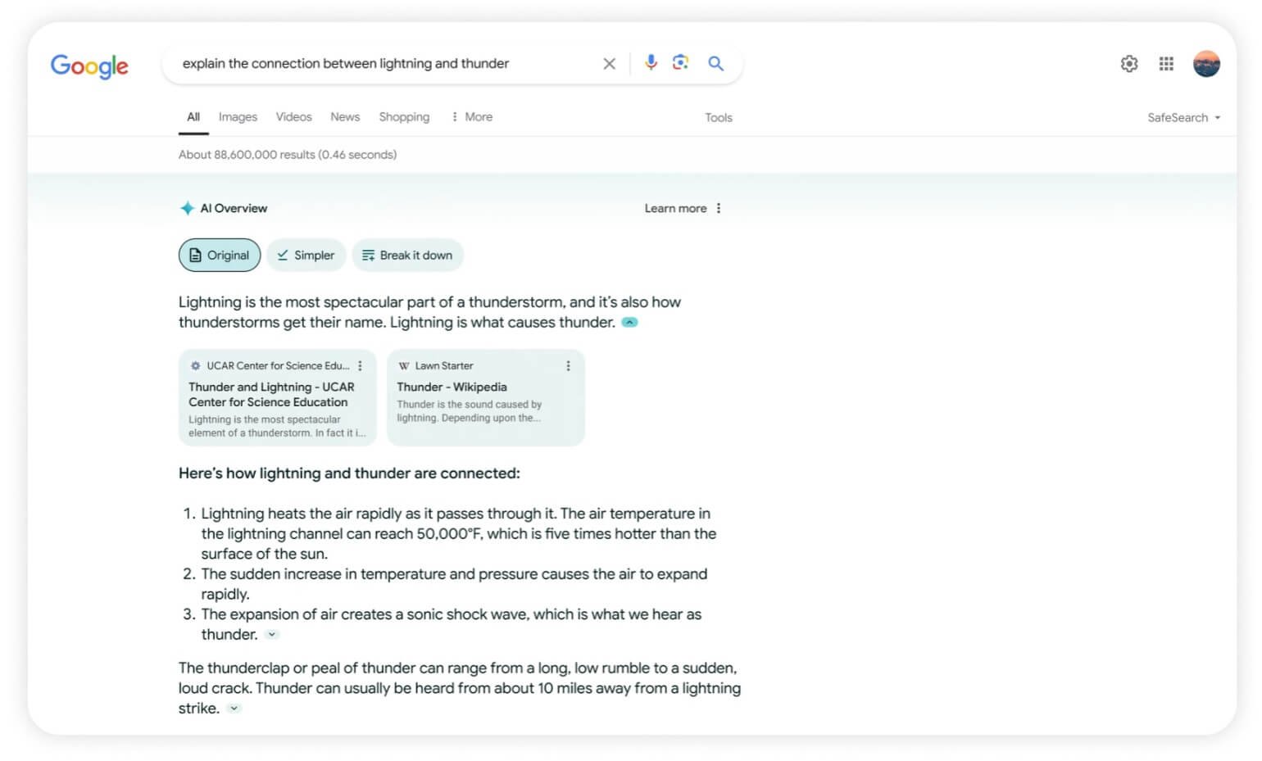Switch the answer to Simpler mode
The height and width of the screenshot is (761, 1262).
[306, 255]
